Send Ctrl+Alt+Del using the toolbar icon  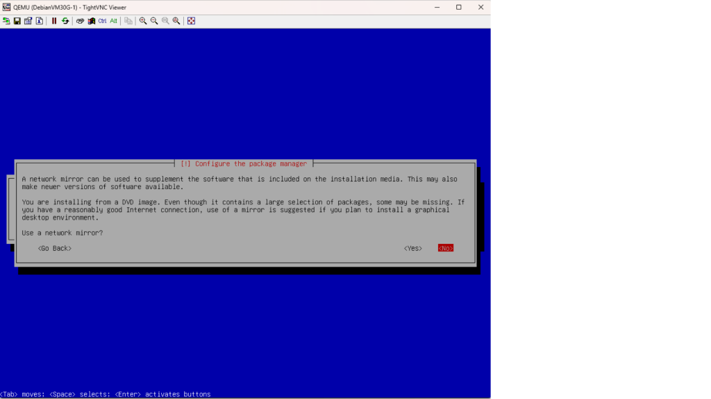(80, 21)
